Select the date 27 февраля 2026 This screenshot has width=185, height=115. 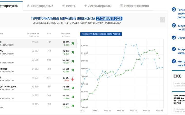[x=109, y=19]
